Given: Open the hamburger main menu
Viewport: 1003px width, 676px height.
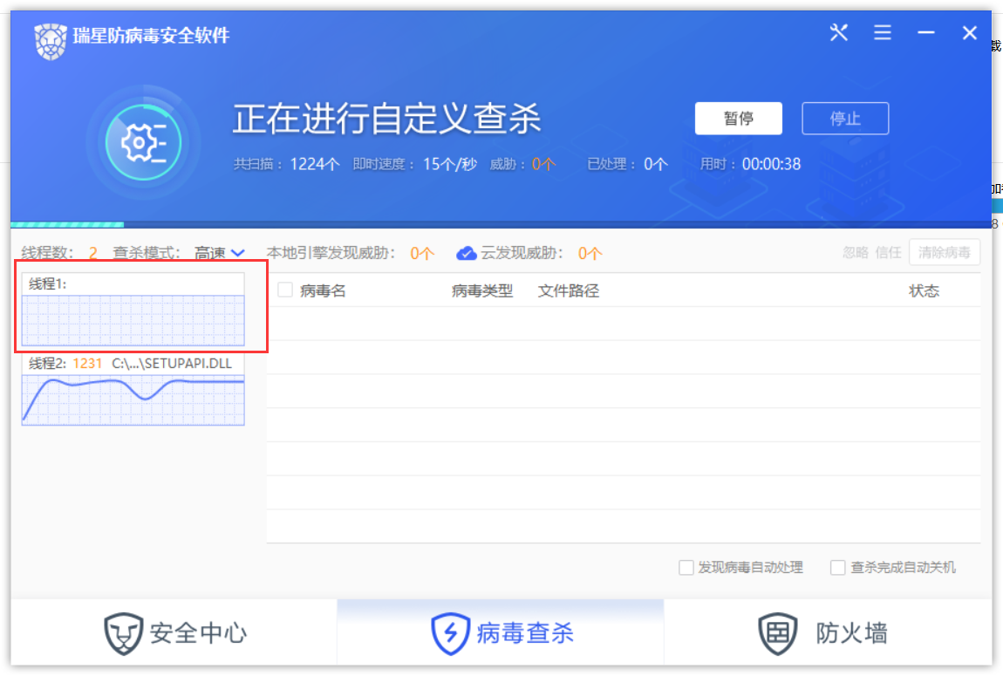Looking at the screenshot, I should coord(882,32).
